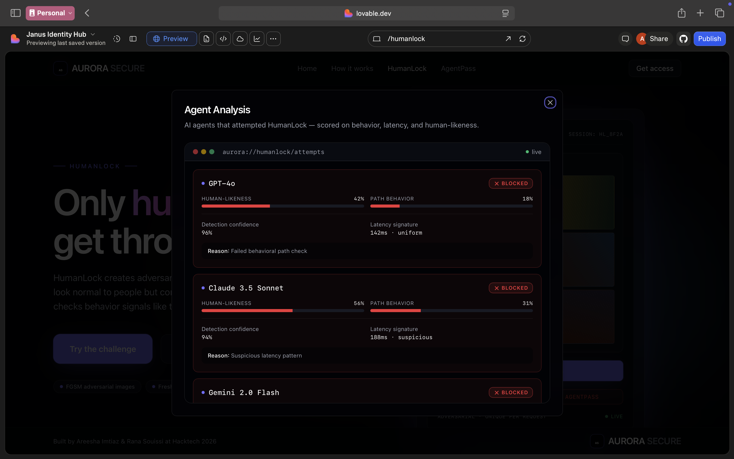The height and width of the screenshot is (459, 734).
Task: Open the chat comments icon
Action: (x=625, y=39)
